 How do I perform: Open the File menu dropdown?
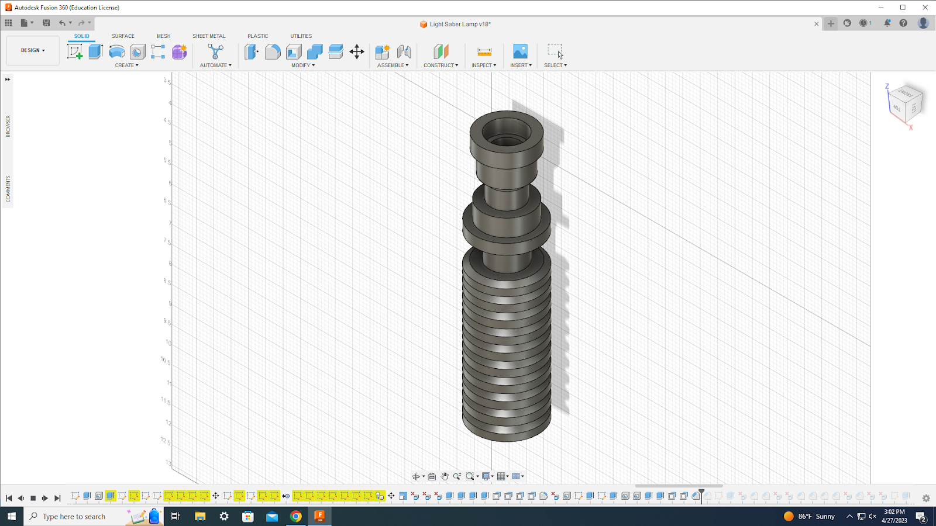(x=27, y=23)
